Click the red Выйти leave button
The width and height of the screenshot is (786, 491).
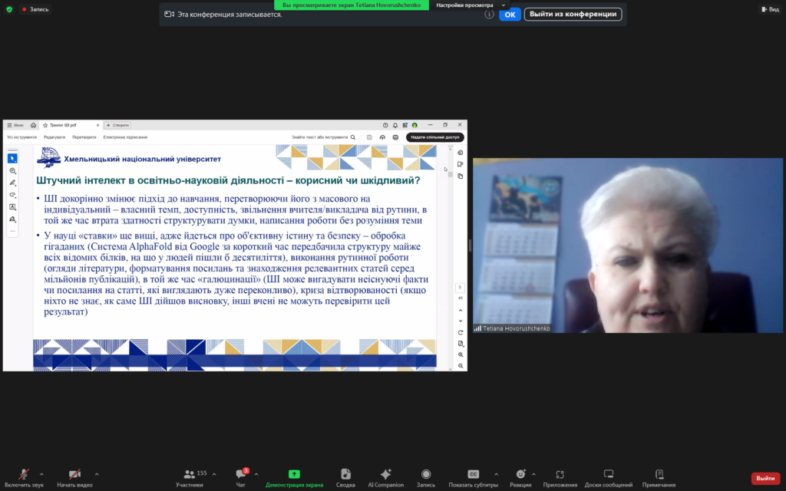[x=765, y=478]
